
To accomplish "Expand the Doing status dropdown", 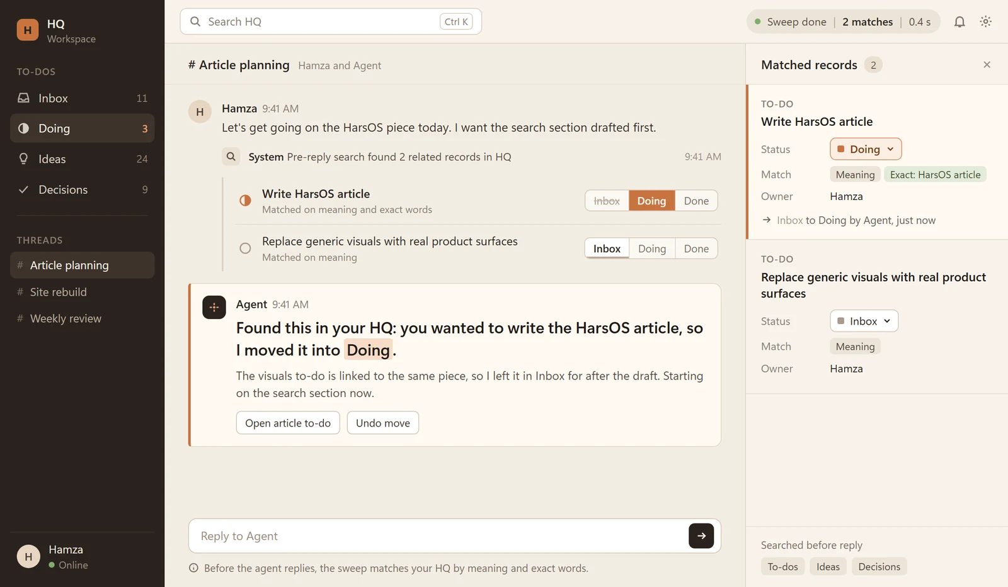I will (x=866, y=149).
